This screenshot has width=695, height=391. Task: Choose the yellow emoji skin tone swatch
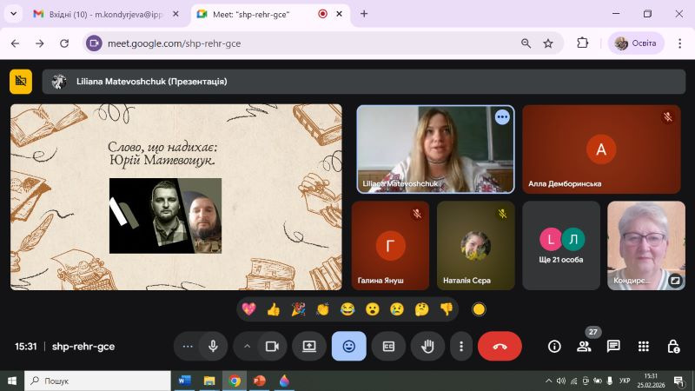click(479, 309)
